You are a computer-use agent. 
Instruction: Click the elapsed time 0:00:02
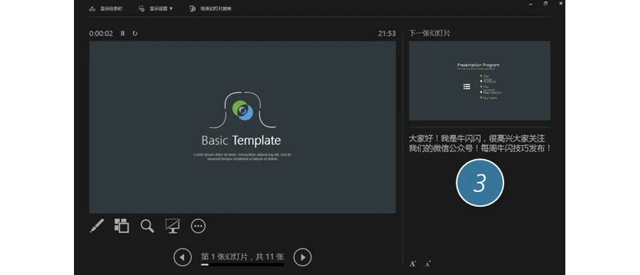[x=101, y=33]
